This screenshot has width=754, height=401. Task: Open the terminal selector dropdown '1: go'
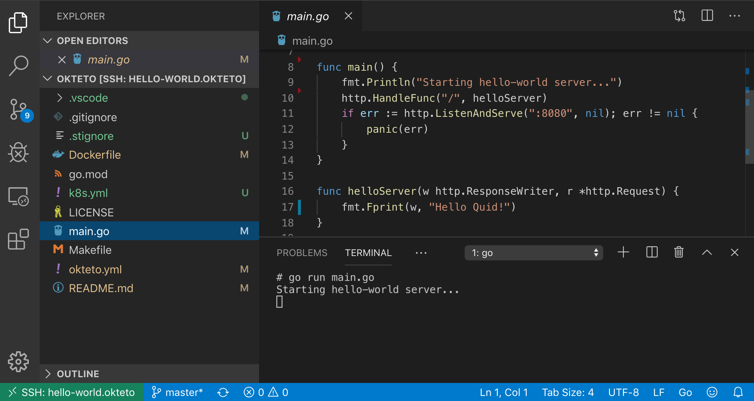(x=534, y=253)
